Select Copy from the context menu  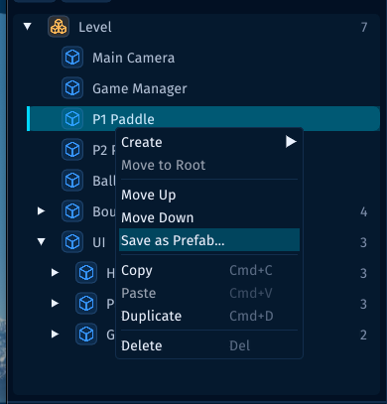[x=209, y=270]
